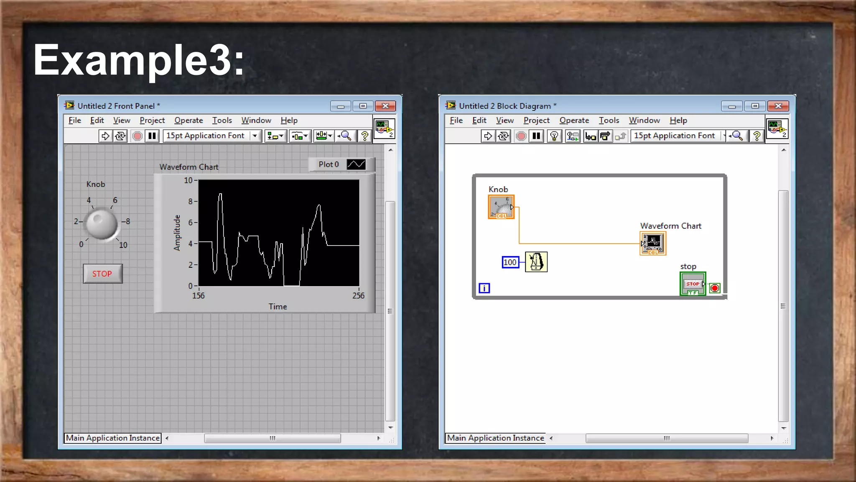
Task: Open Front Panel font dropdown
Action: pyautogui.click(x=255, y=136)
